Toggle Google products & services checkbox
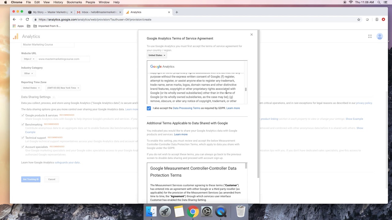Viewport: 392px width, 220px height. point(23,115)
